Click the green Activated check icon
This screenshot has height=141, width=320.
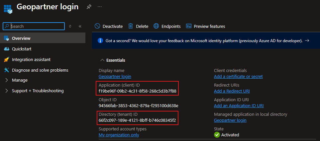217,135
